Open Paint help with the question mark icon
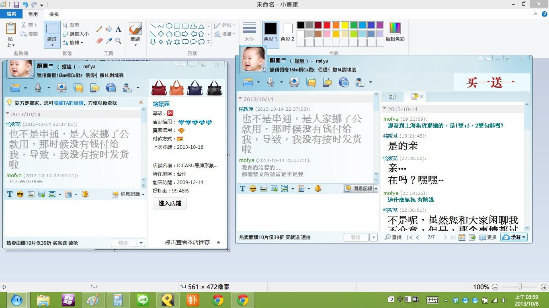This screenshot has height=308, width=549. 545,14
